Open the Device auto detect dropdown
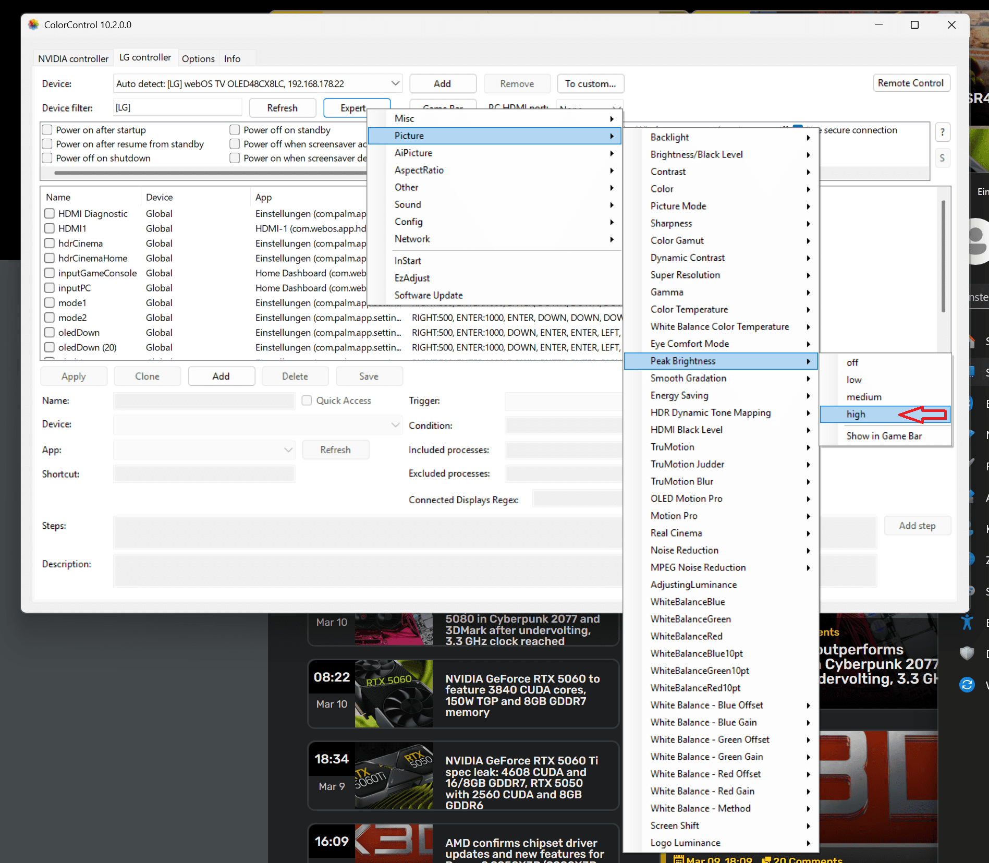Viewport: 989px width, 863px height. (x=258, y=83)
